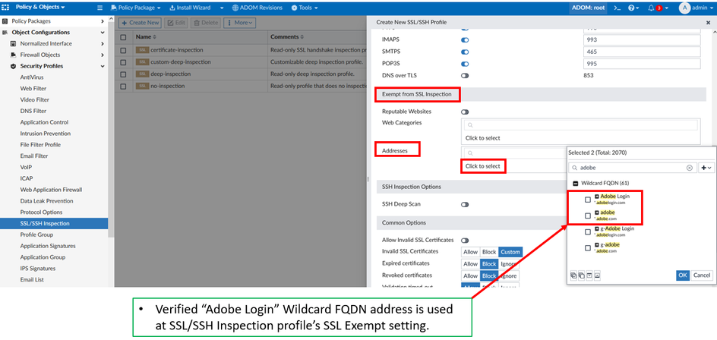Open the plus add-new dropdown in picker

click(x=706, y=168)
